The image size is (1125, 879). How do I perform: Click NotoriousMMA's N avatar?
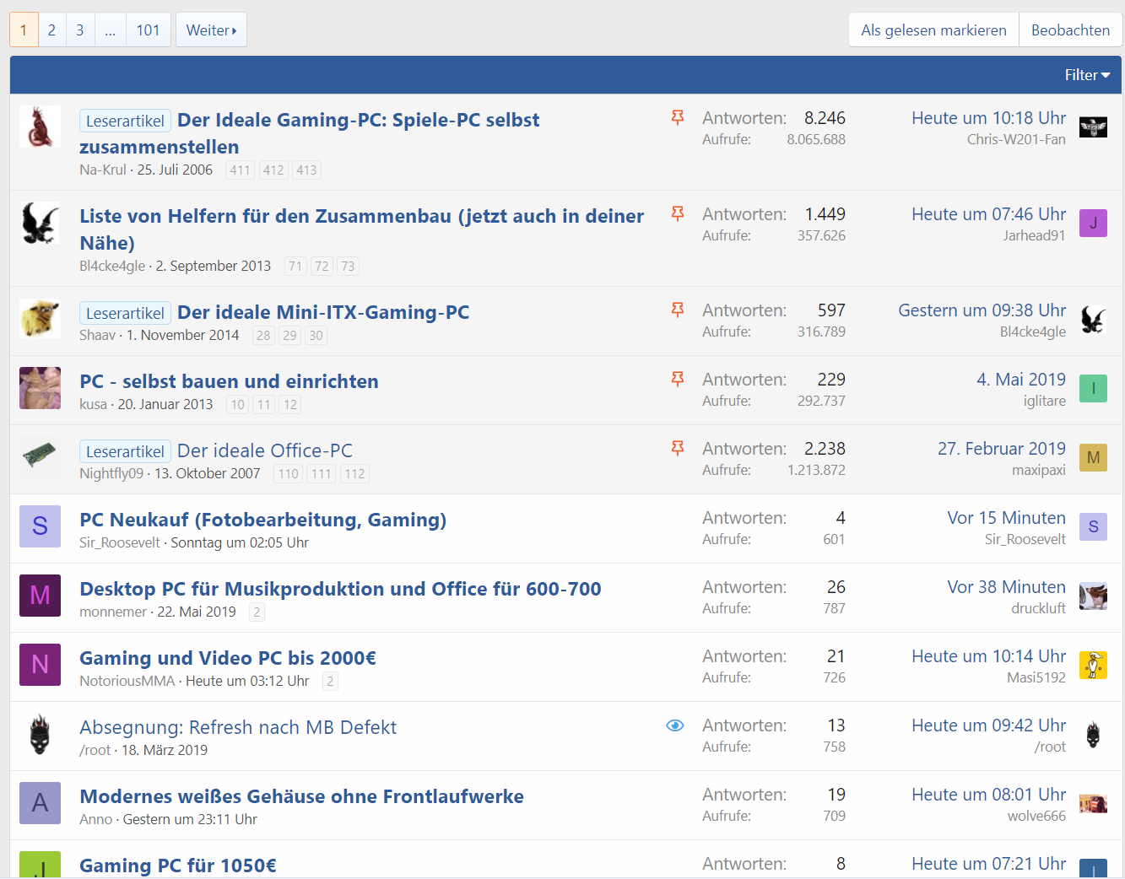click(40, 665)
